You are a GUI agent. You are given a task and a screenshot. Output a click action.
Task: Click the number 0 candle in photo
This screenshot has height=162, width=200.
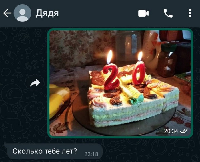[139, 73]
